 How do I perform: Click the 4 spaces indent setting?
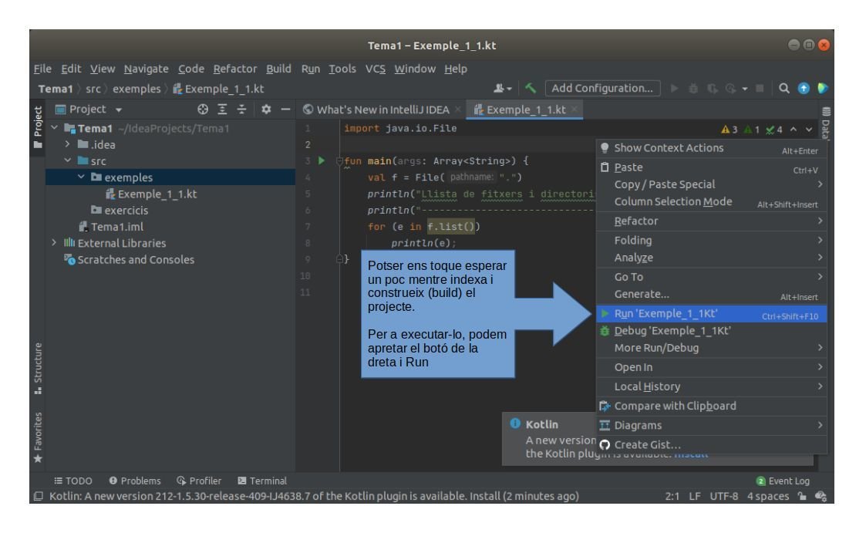point(768,496)
